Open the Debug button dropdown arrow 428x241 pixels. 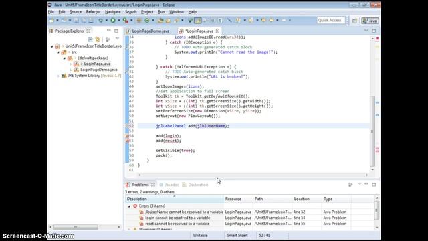click(x=107, y=21)
